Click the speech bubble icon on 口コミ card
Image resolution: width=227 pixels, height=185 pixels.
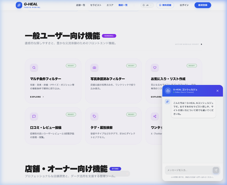point(34,116)
